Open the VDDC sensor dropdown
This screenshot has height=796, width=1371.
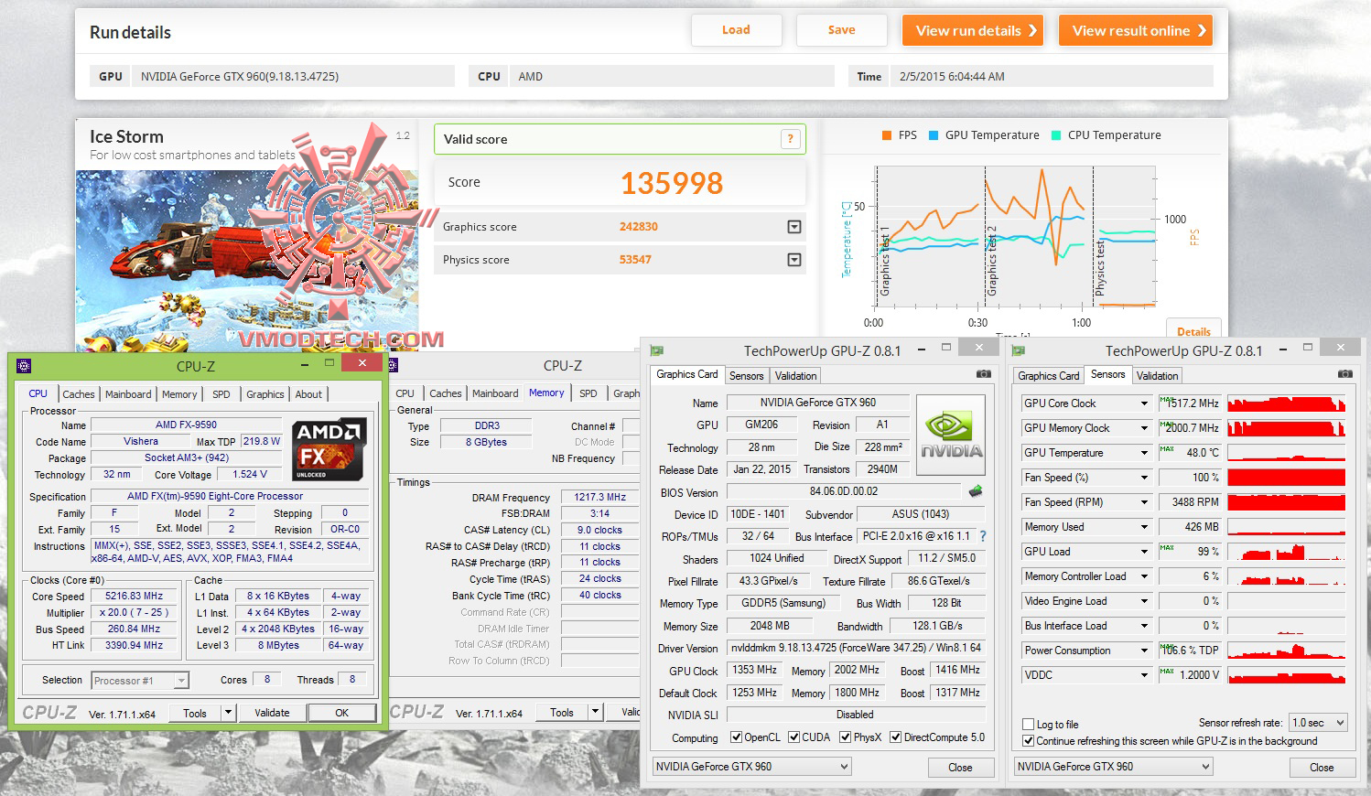coord(1143,675)
